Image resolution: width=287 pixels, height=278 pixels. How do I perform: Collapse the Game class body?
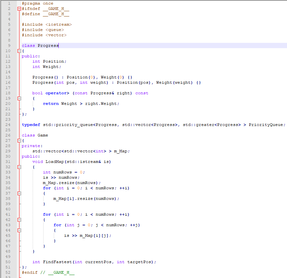point(19,140)
